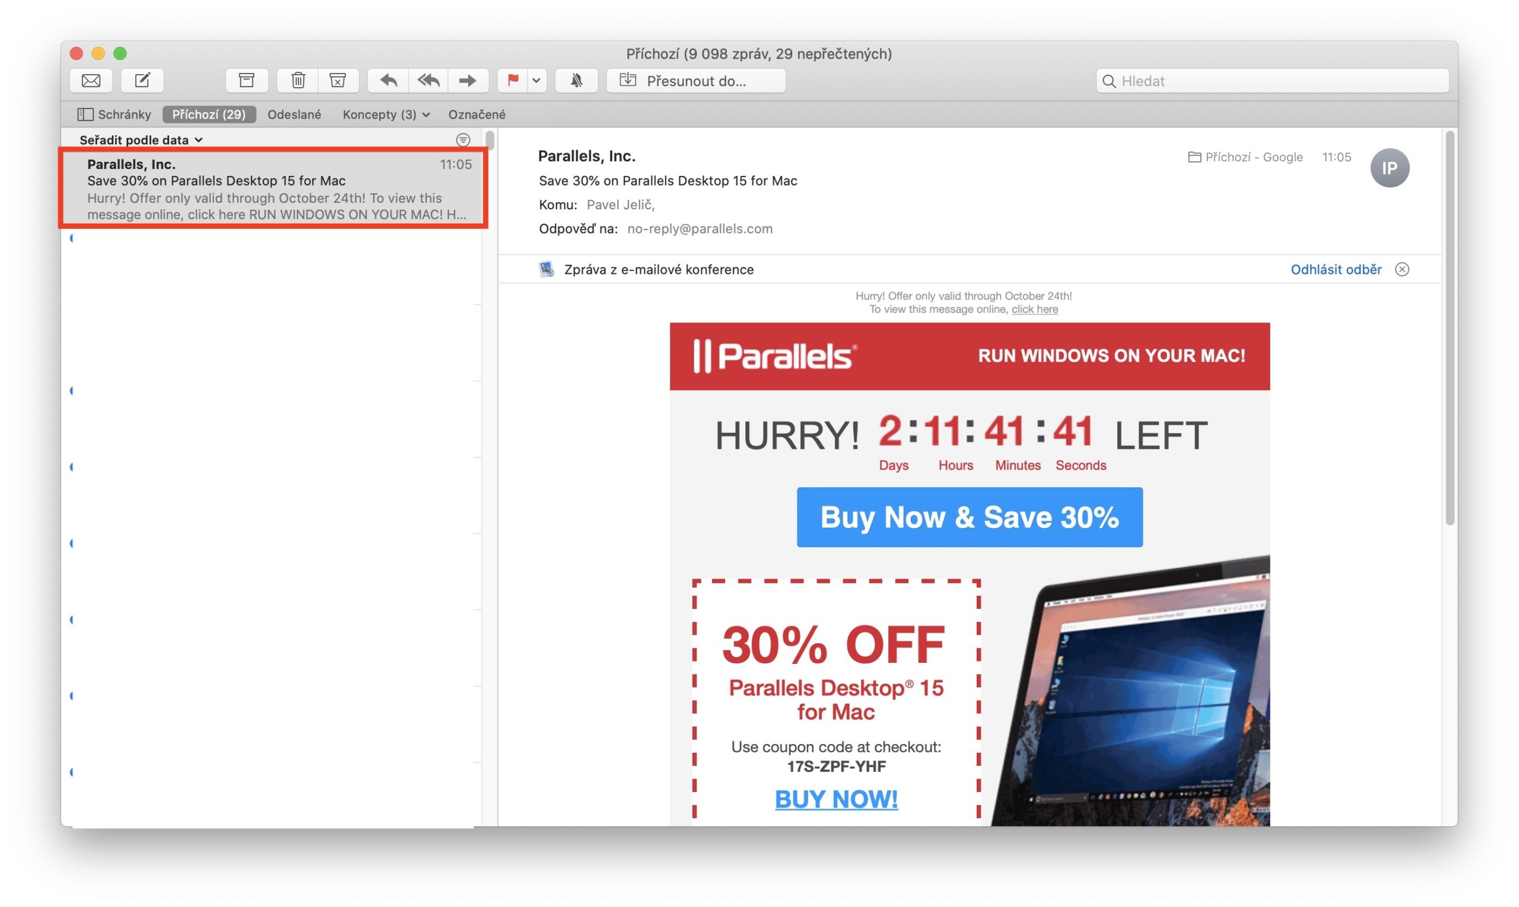The width and height of the screenshot is (1519, 907).
Task: Click Odhlásit odběr link
Action: pyautogui.click(x=1336, y=270)
